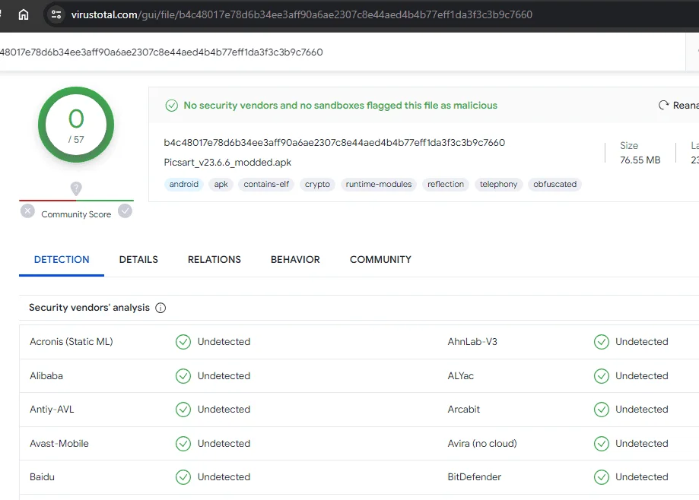Click the check icon in Arcabit row
The height and width of the screenshot is (500, 699).
tap(602, 410)
